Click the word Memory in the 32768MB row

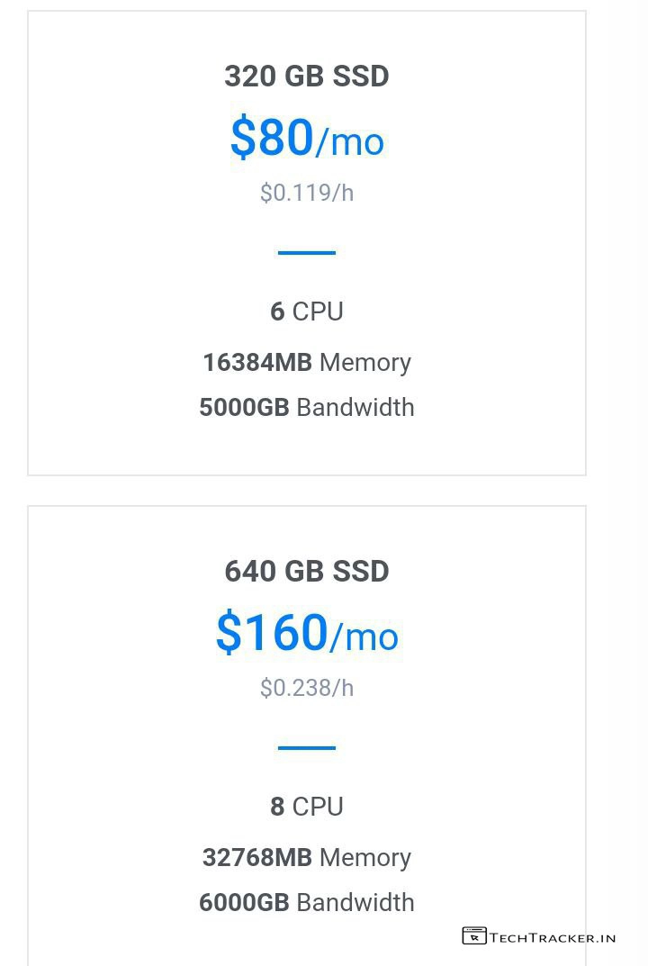[364, 857]
